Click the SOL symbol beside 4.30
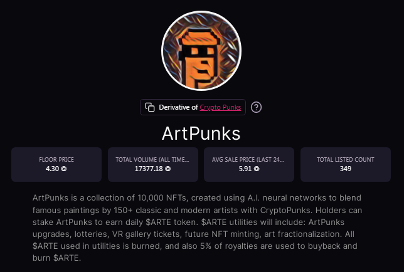Screen dimensions: 404x272 click(63, 169)
